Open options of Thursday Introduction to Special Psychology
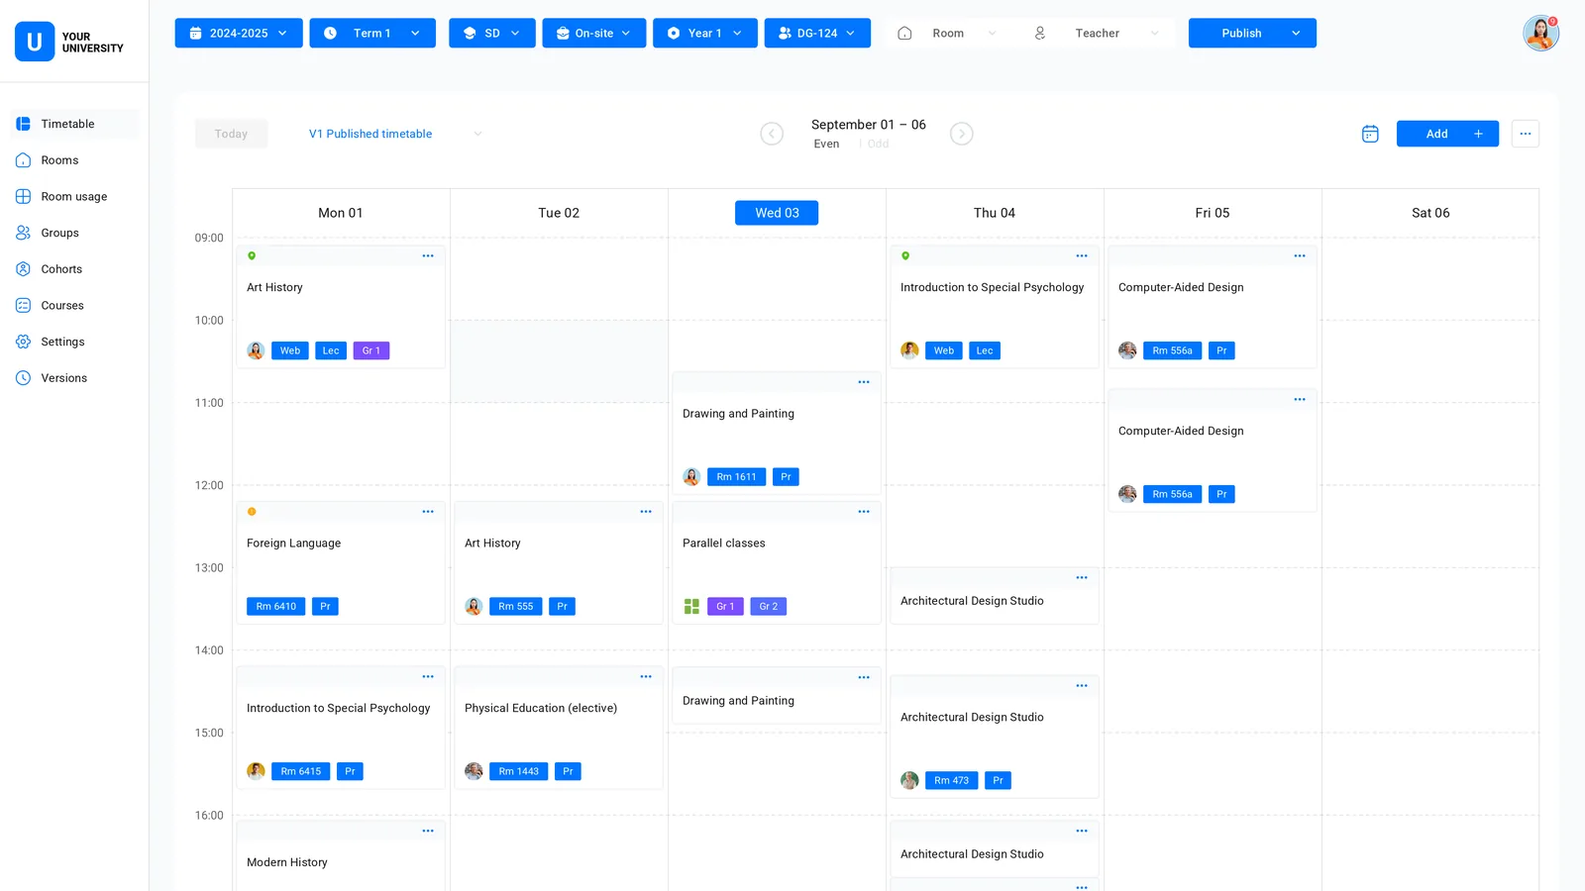The image size is (1585, 891). 1082,255
